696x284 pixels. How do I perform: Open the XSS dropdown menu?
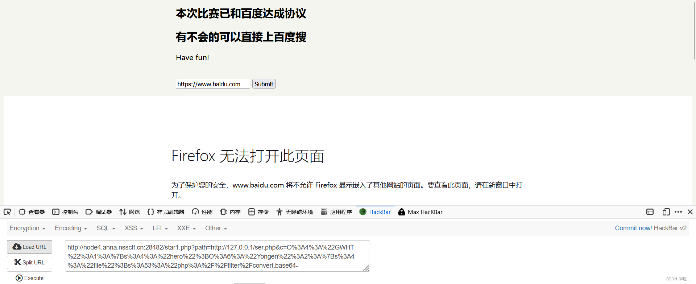[134, 228]
